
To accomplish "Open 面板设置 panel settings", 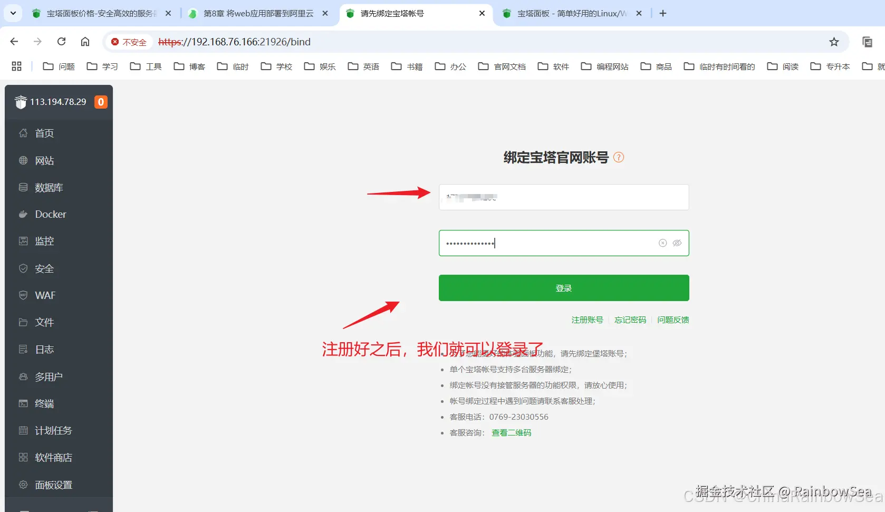I will point(53,485).
